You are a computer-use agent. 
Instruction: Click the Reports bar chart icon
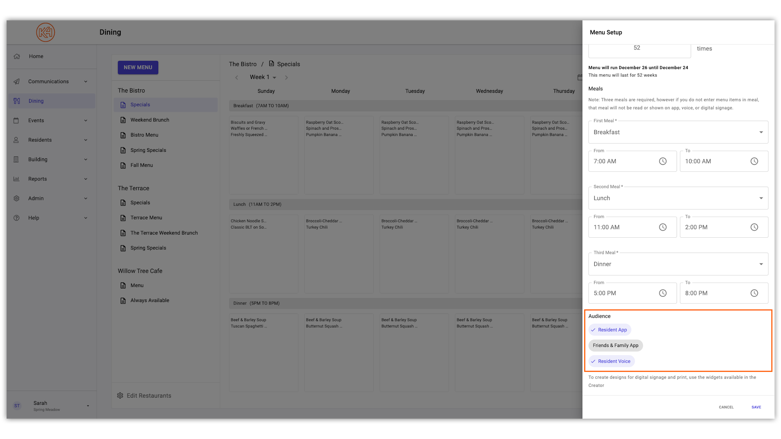point(17,179)
